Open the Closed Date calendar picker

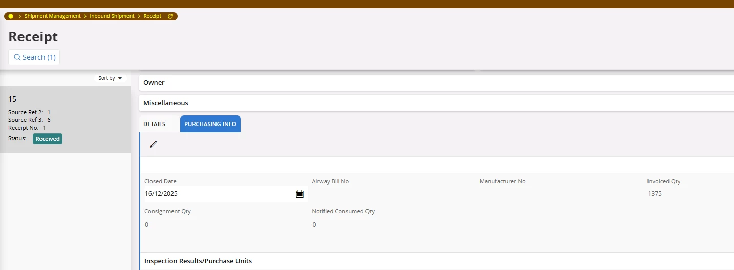[299, 194]
